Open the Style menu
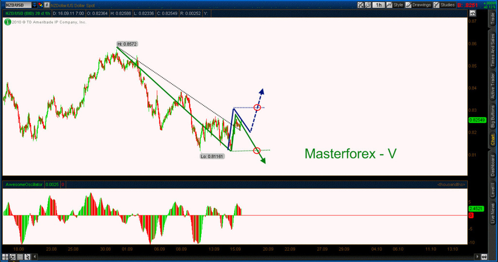This screenshot has height=262, width=498. pyautogui.click(x=398, y=5)
